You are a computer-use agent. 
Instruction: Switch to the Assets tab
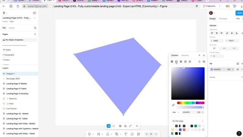[12, 28]
